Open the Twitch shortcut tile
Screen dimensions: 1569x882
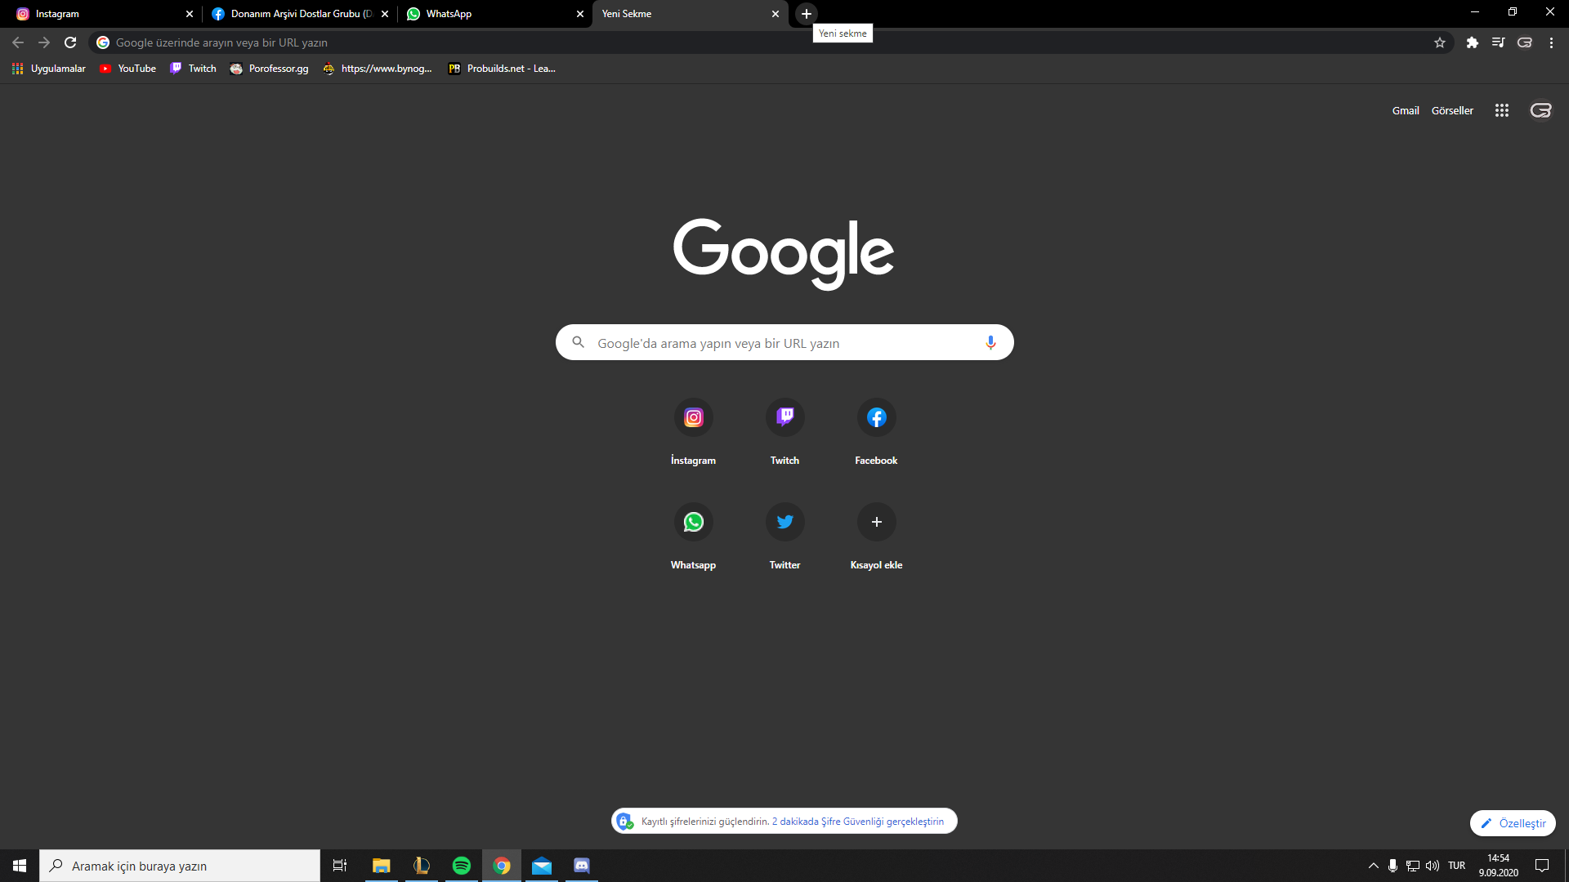(784, 433)
